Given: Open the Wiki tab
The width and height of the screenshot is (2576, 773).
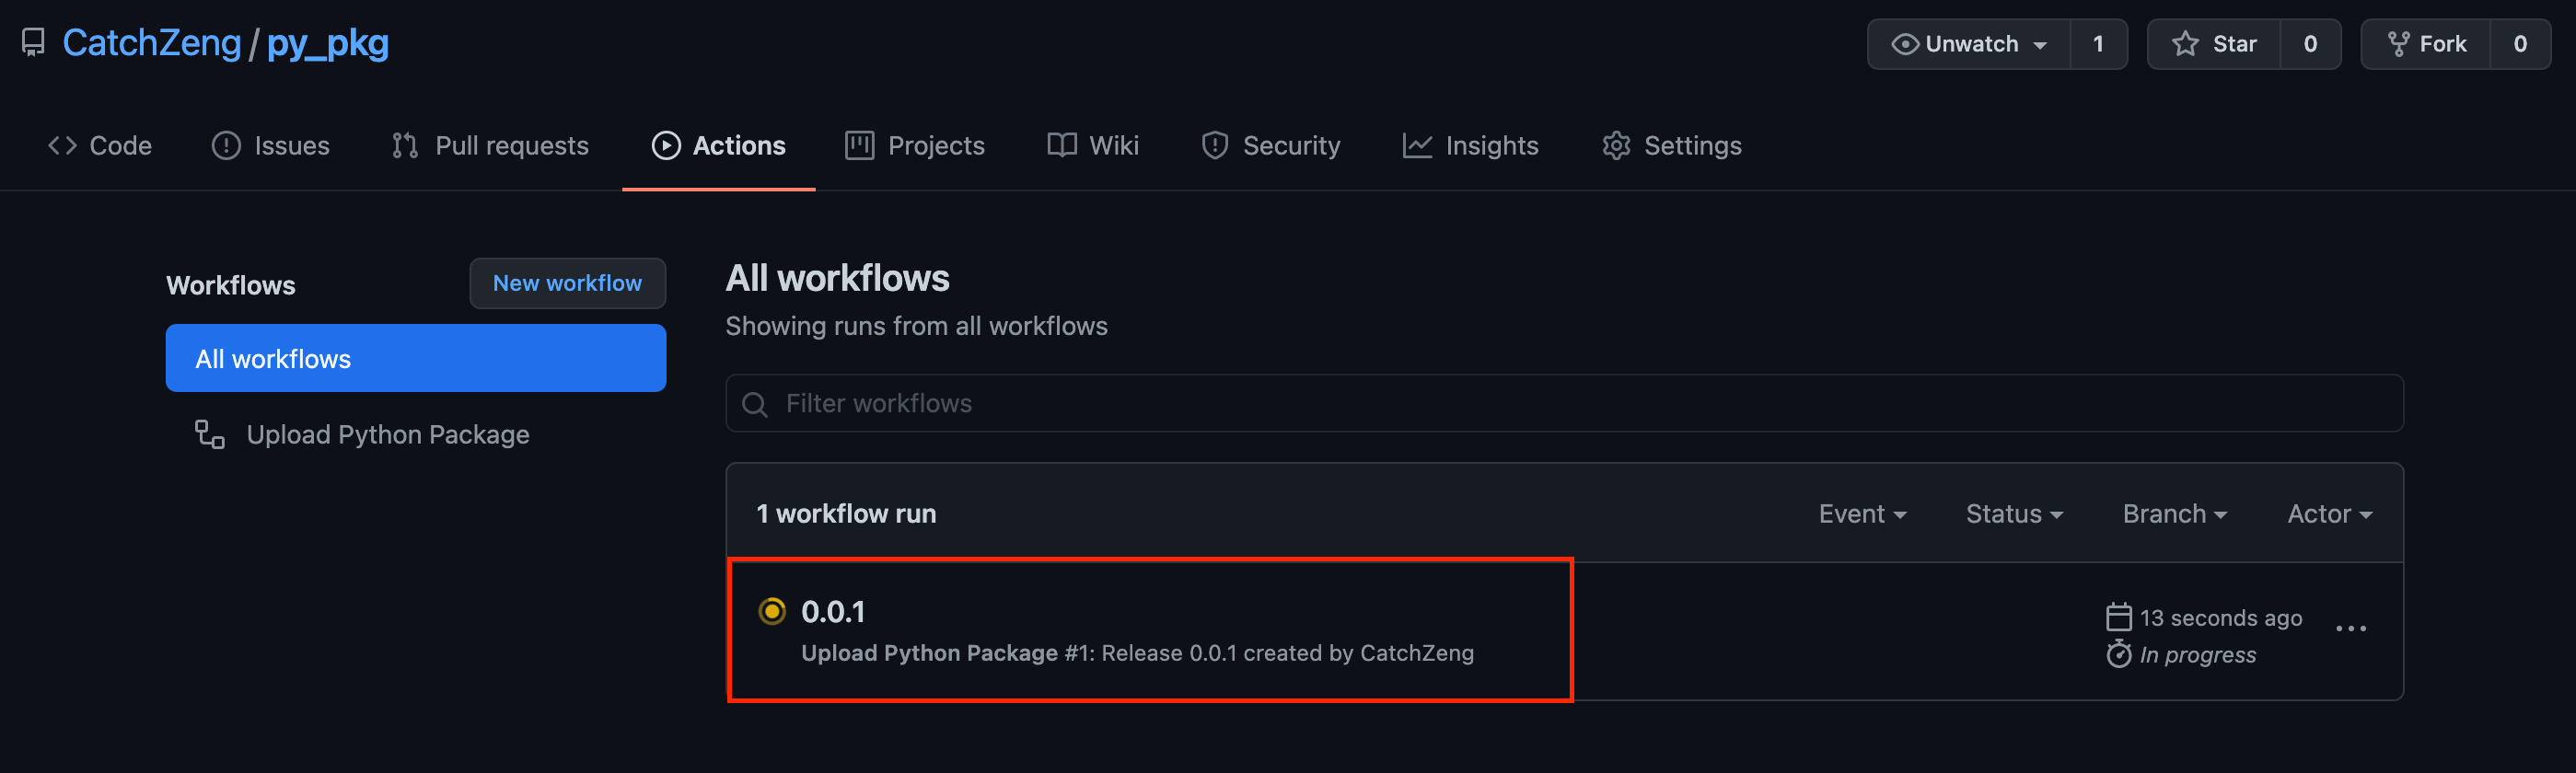Looking at the screenshot, I should (x=1093, y=146).
